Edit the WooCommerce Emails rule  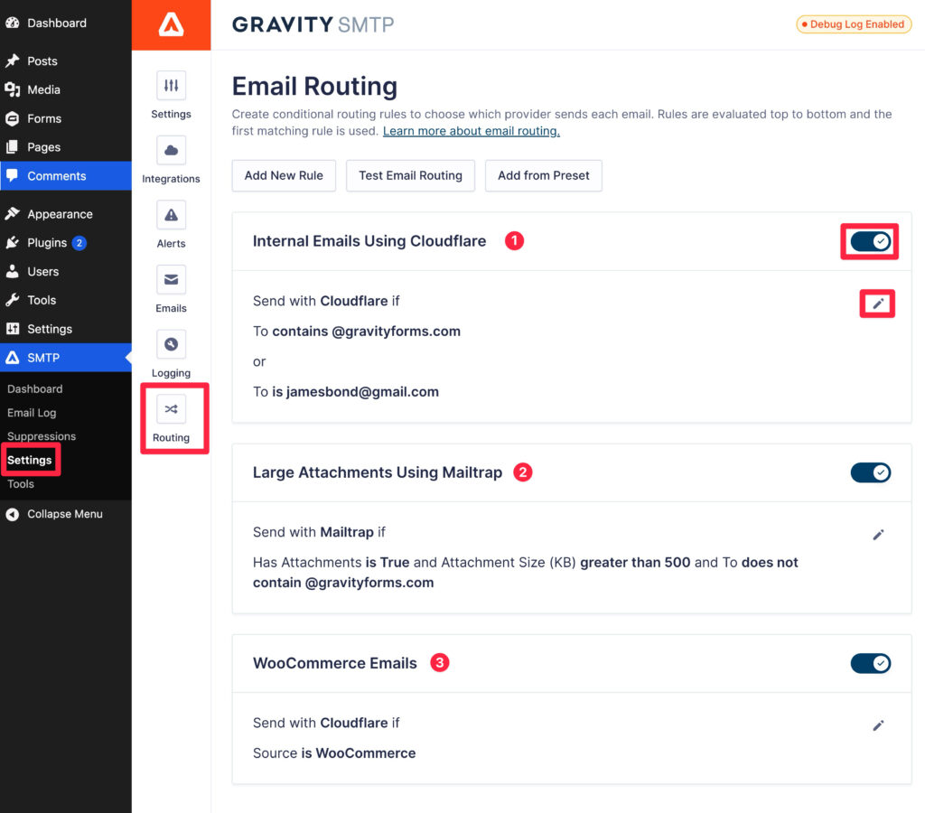coord(878,725)
